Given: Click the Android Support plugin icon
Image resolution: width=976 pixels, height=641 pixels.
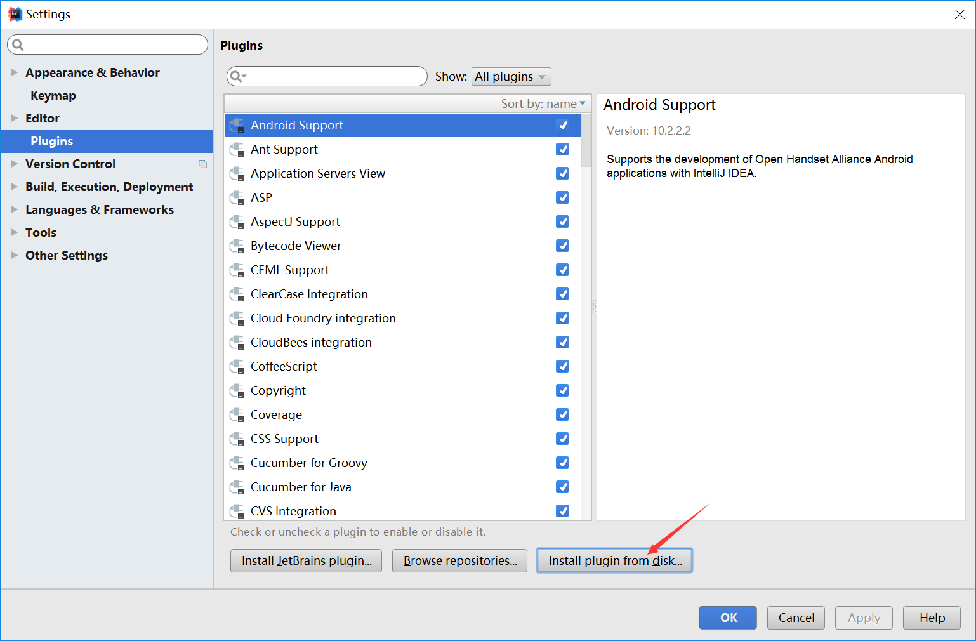Looking at the screenshot, I should [237, 126].
